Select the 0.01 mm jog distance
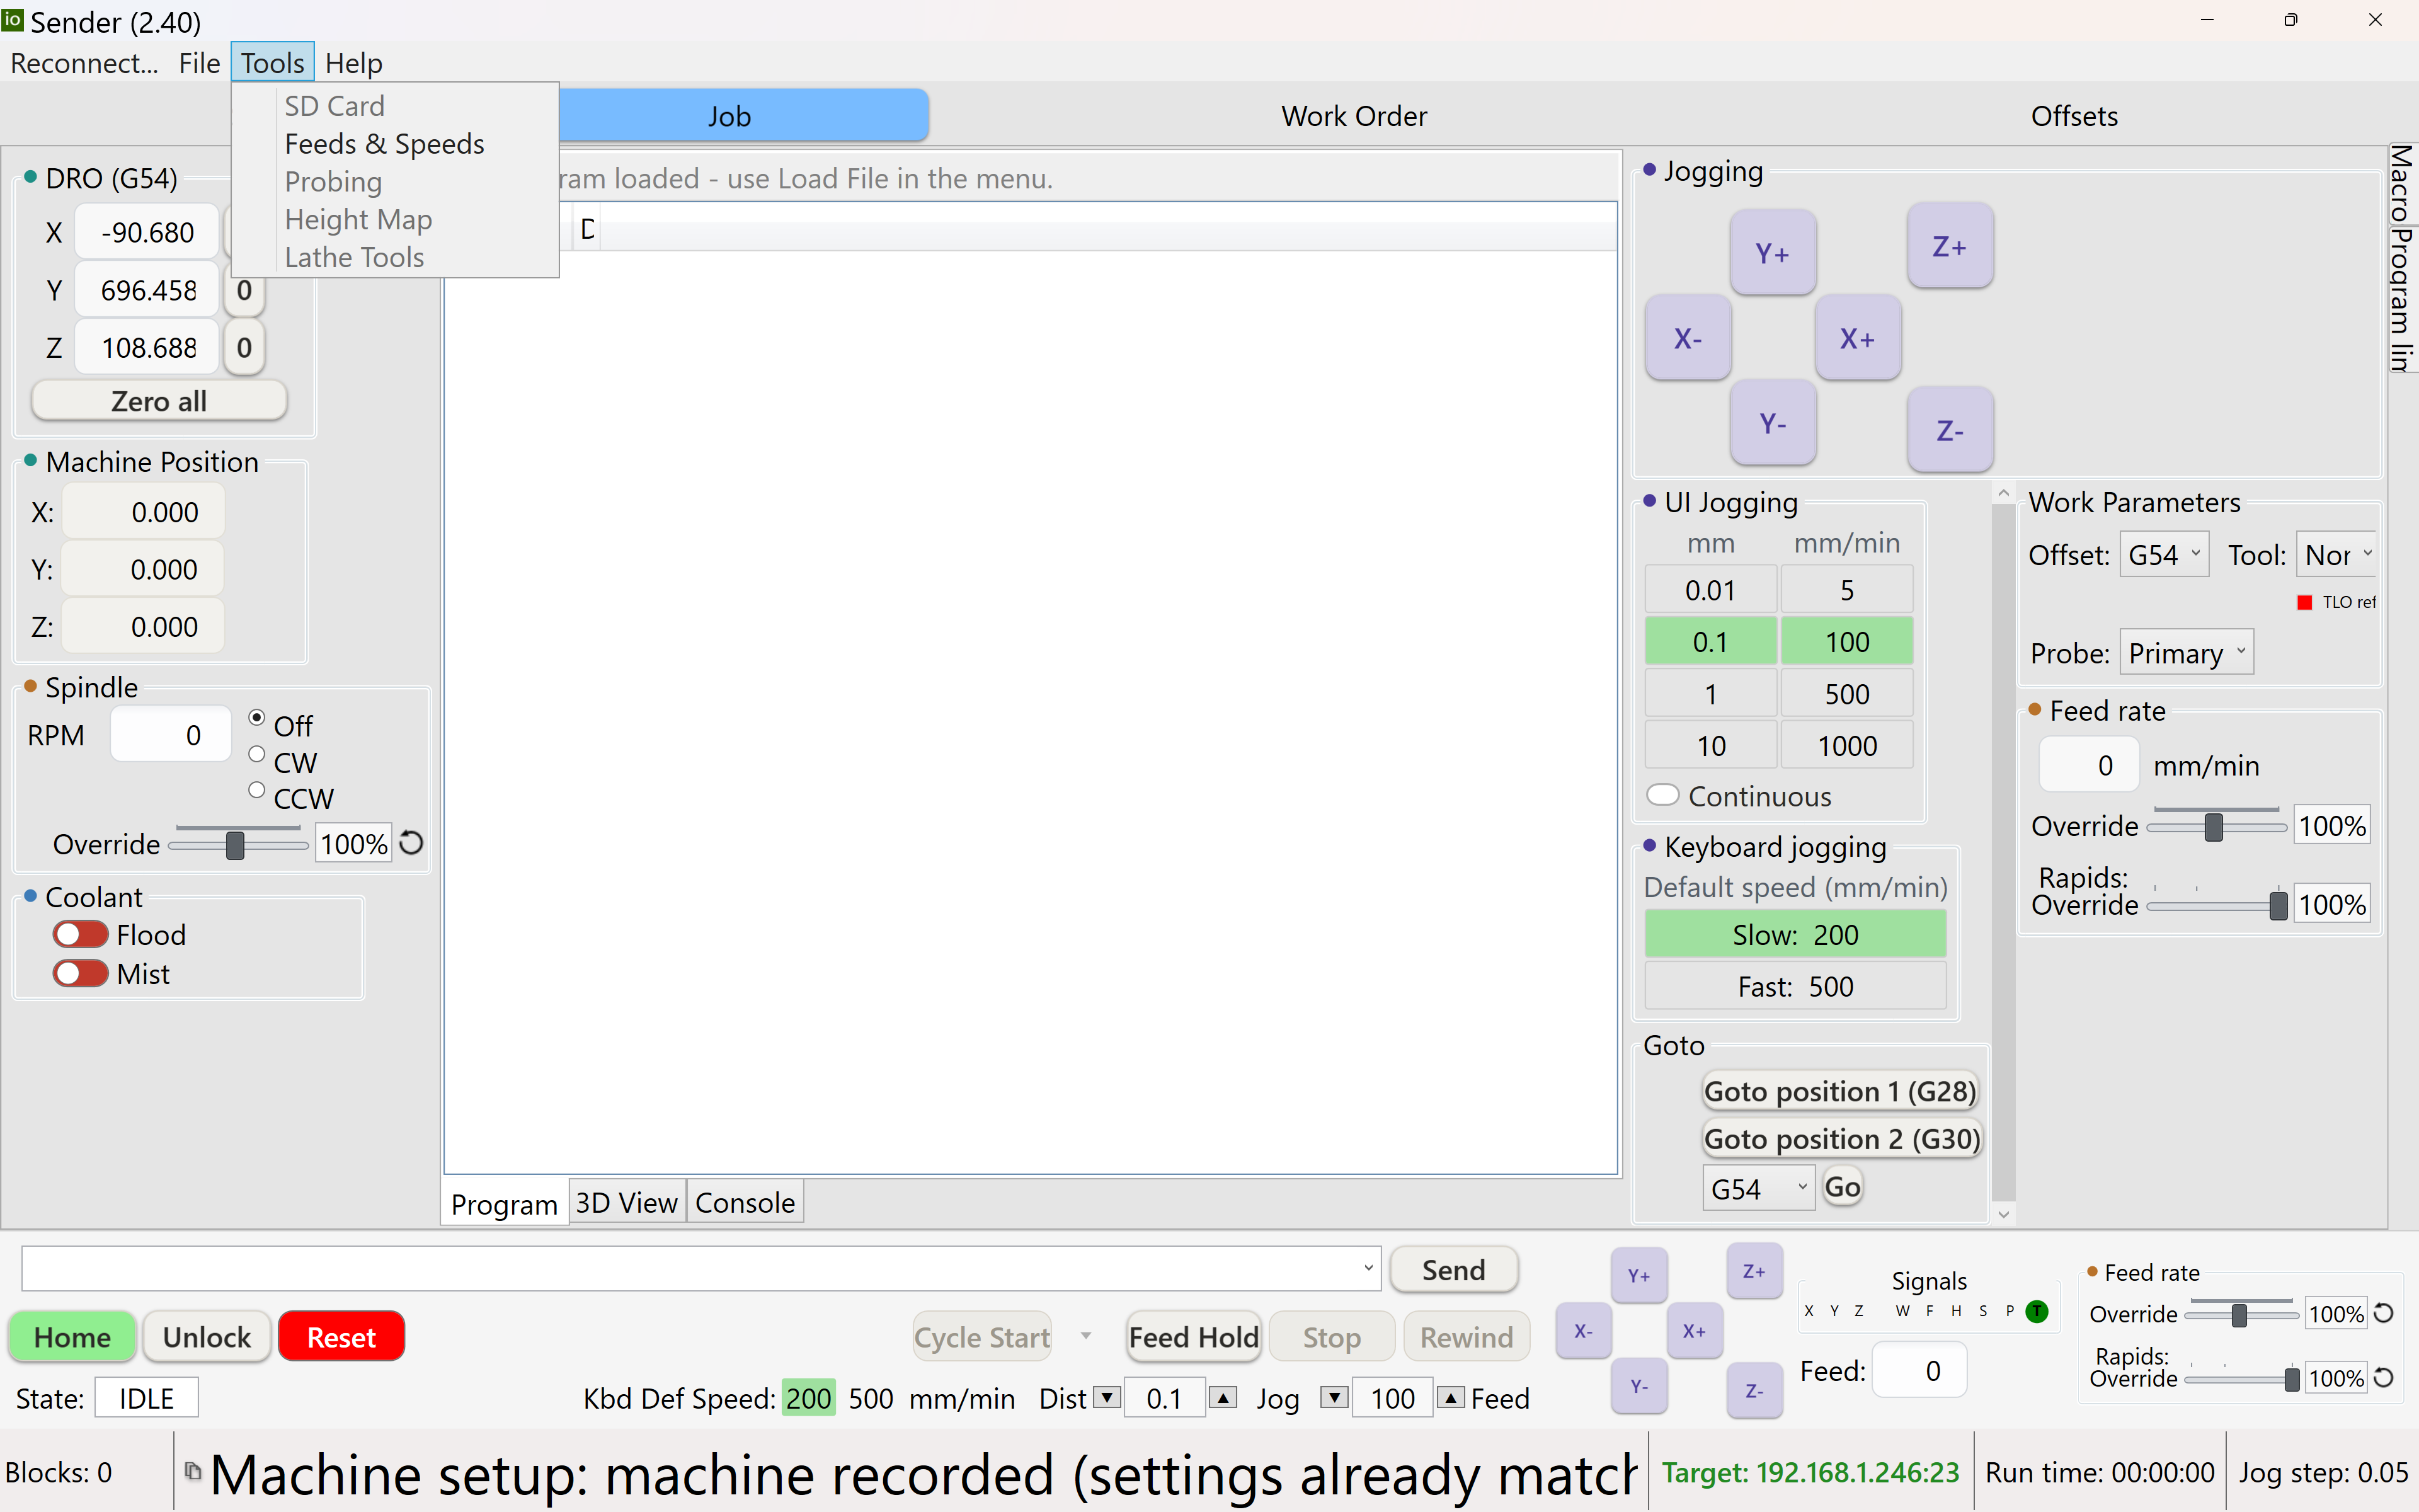The image size is (2419, 1512). pyautogui.click(x=1710, y=589)
